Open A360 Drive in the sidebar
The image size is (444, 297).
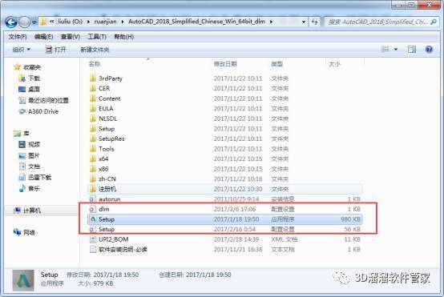coord(38,111)
